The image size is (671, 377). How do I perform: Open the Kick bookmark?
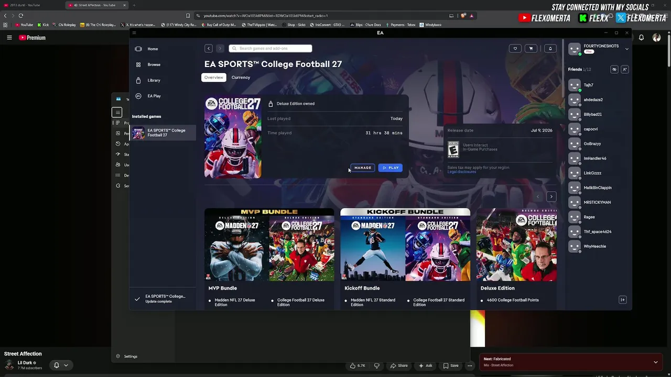(x=43, y=25)
